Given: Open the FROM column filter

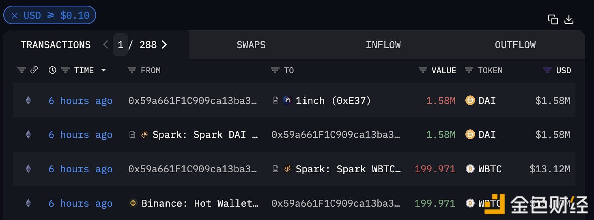Looking at the screenshot, I should click(131, 70).
